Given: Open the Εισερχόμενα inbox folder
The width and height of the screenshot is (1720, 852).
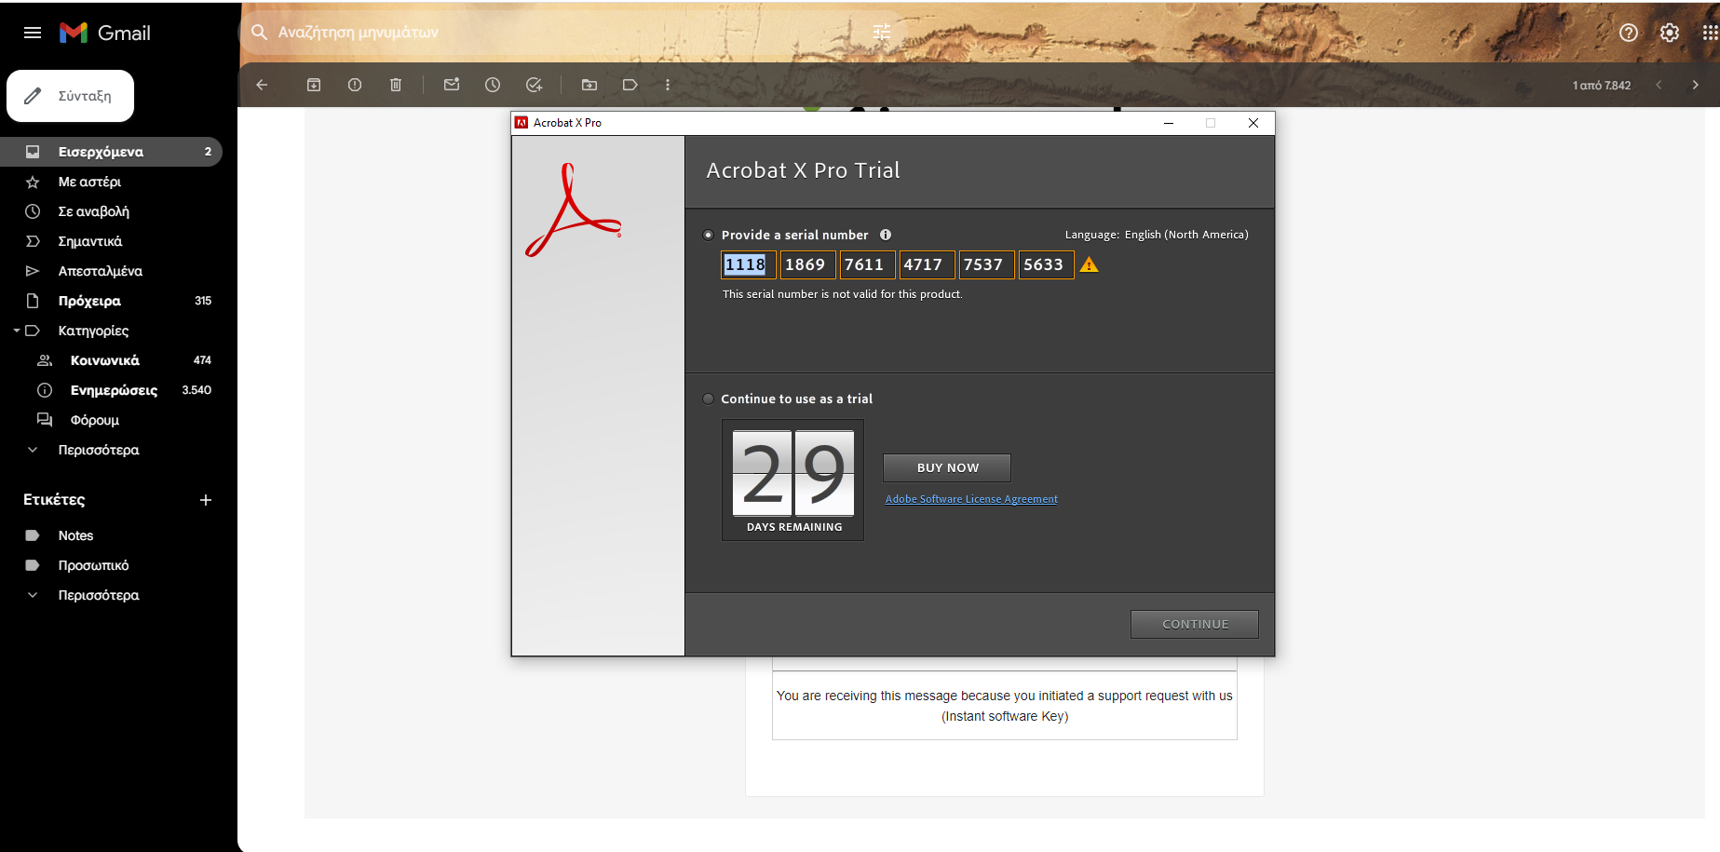Looking at the screenshot, I should coord(101,152).
